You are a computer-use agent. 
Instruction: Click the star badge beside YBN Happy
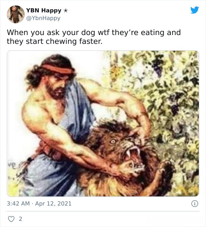click(x=66, y=10)
